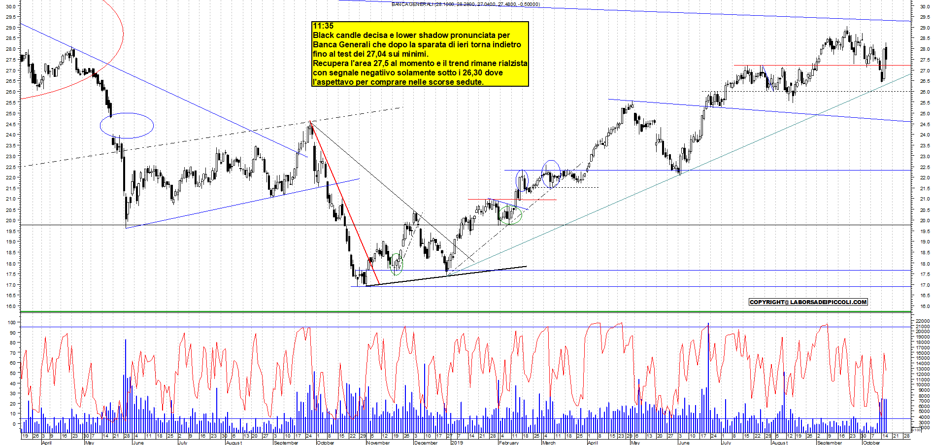The image size is (931, 445).
Task: Click the March month label on the time axis
Action: coord(549,443)
